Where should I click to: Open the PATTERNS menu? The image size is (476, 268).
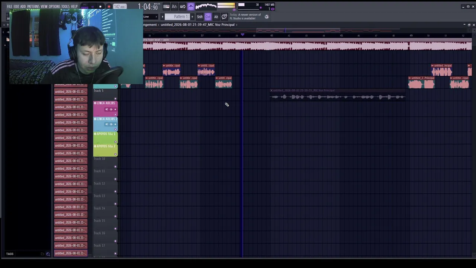pos(33,7)
